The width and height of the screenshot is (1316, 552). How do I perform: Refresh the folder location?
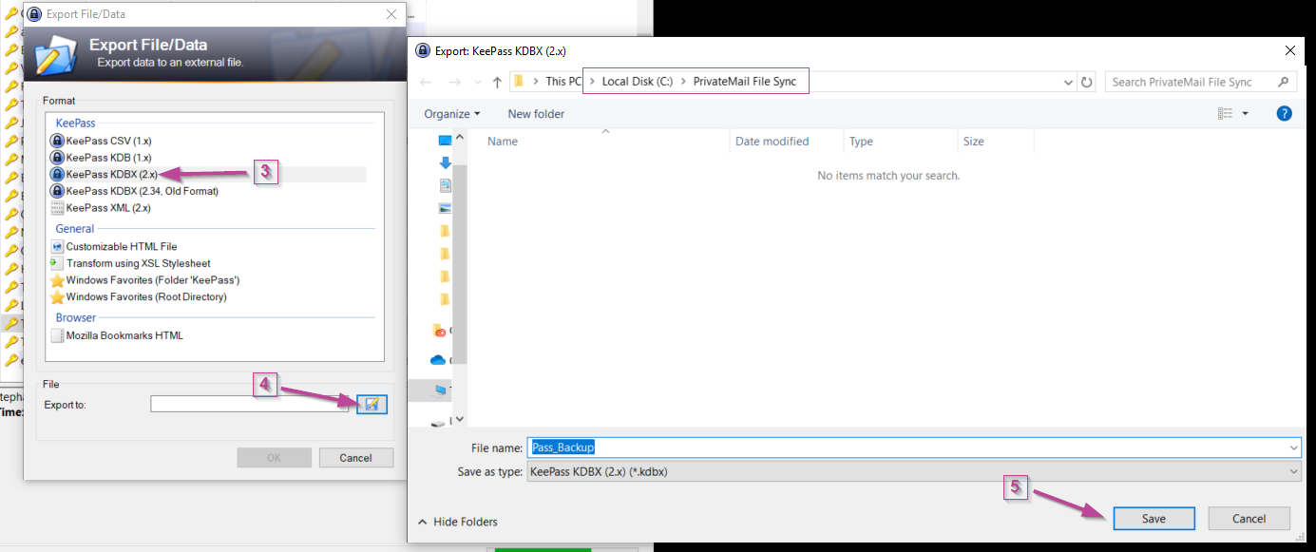1087,82
